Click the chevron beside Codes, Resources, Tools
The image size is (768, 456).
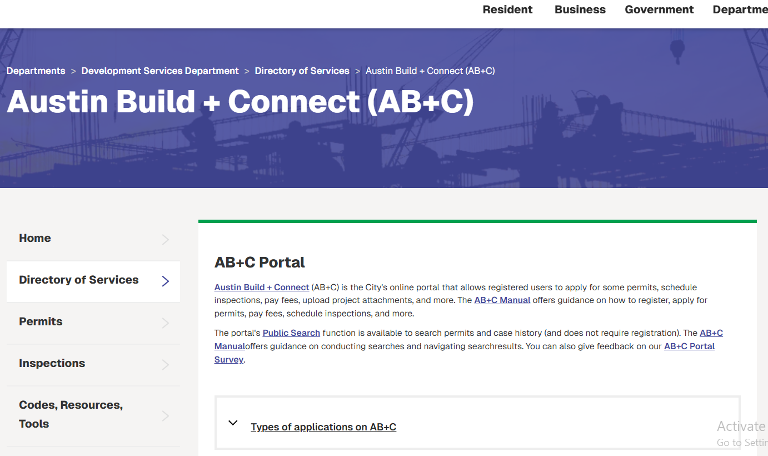tap(166, 415)
